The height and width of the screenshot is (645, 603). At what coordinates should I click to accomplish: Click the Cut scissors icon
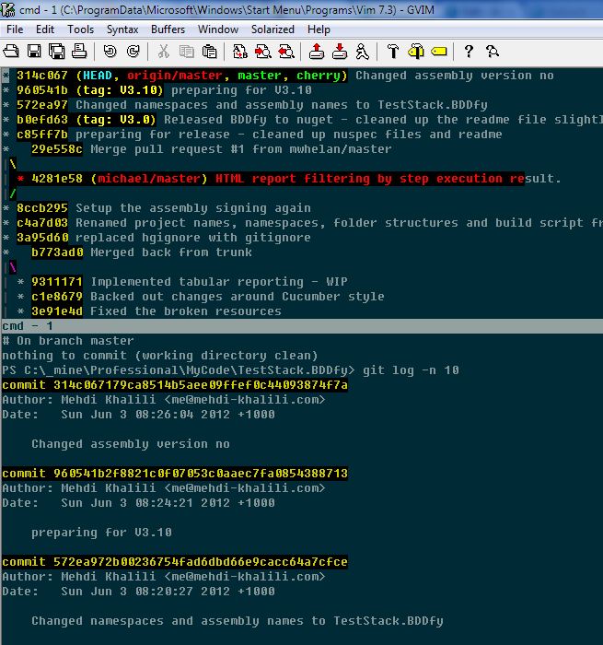164,52
